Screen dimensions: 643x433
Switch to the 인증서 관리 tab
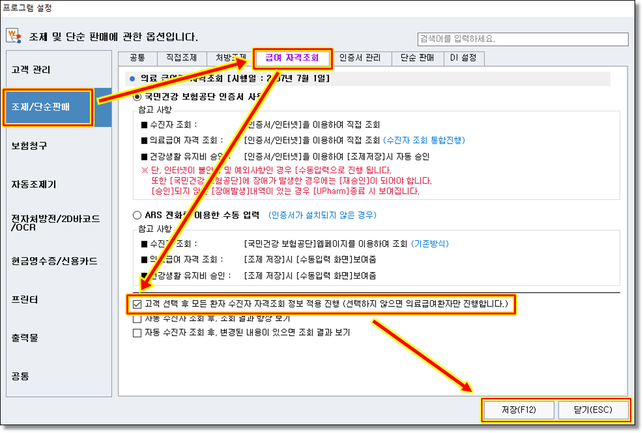[360, 58]
